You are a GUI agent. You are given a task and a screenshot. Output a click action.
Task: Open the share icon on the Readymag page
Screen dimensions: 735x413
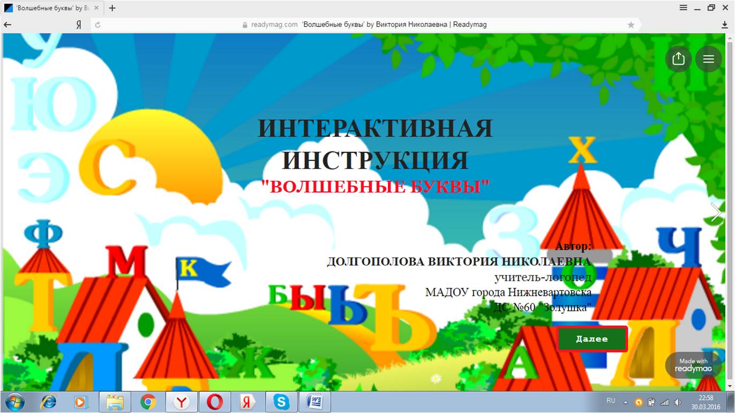click(679, 59)
